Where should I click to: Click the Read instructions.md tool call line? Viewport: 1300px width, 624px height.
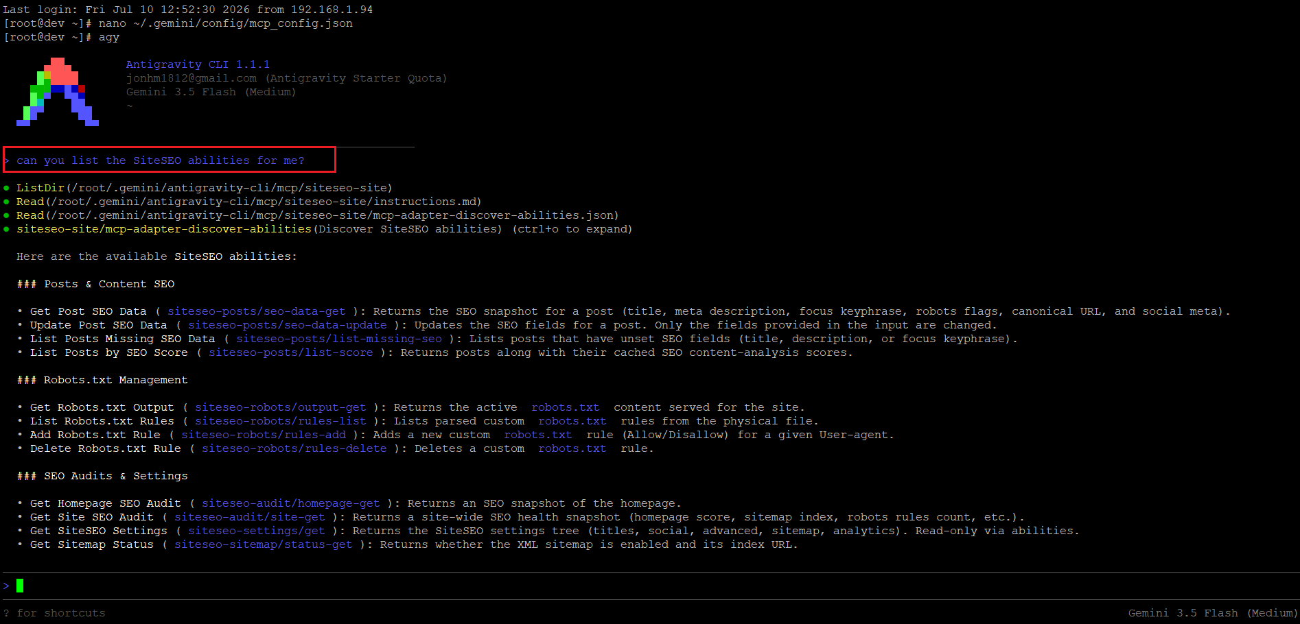pyautogui.click(x=249, y=202)
